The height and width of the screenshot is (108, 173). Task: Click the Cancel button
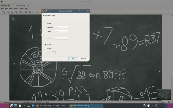[x=84, y=59]
